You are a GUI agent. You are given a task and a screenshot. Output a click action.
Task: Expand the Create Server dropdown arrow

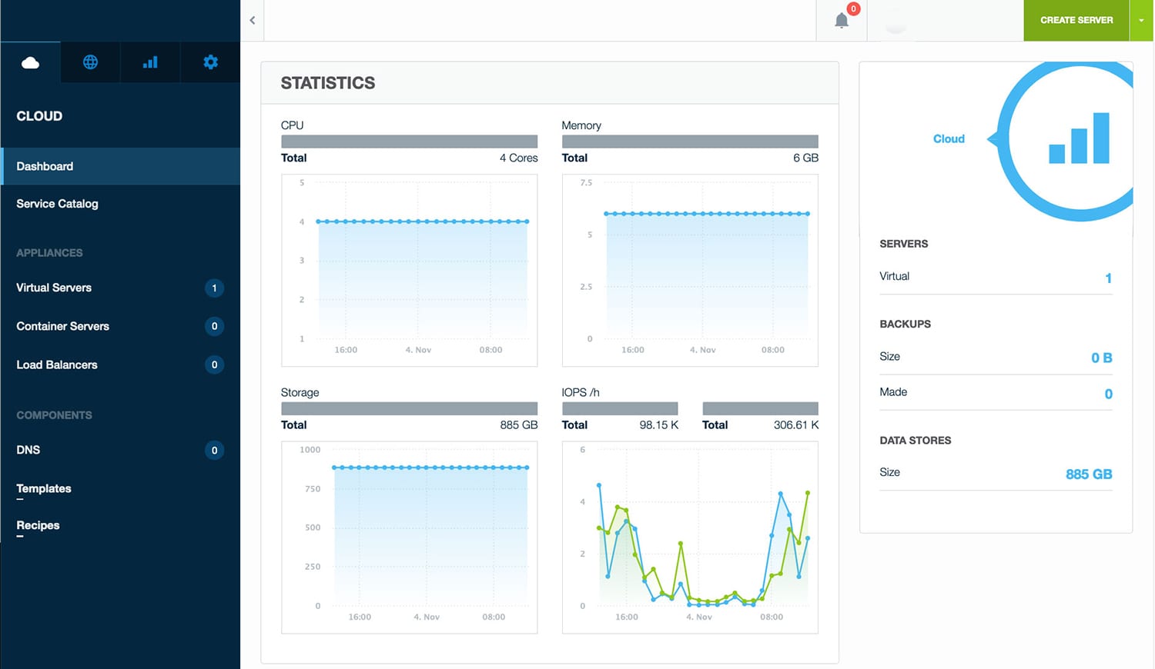tap(1141, 21)
